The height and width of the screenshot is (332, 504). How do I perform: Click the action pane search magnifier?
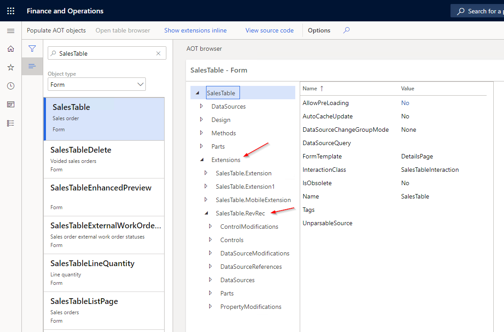click(347, 30)
